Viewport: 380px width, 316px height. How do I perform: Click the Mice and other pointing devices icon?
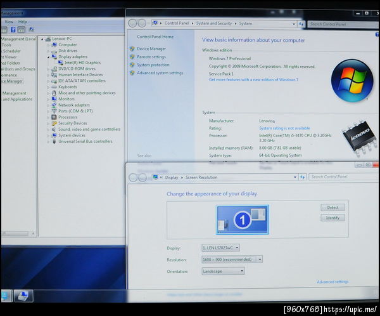point(54,93)
